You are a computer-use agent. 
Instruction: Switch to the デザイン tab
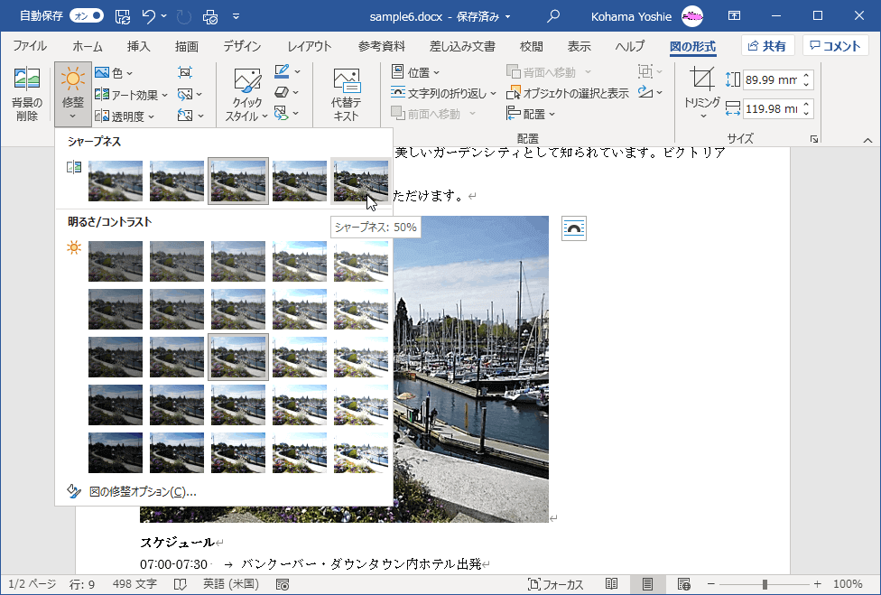click(242, 47)
